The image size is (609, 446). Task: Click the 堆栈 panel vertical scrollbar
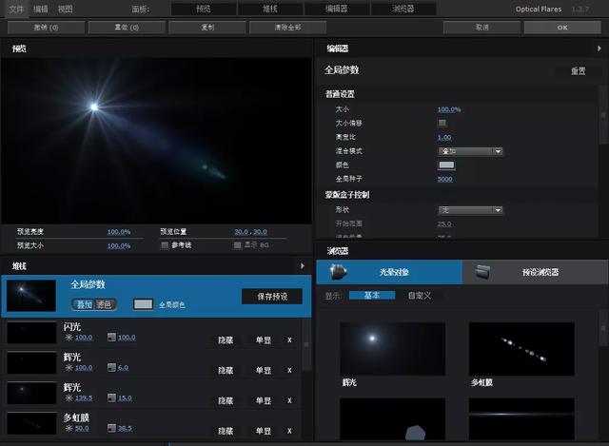306,344
